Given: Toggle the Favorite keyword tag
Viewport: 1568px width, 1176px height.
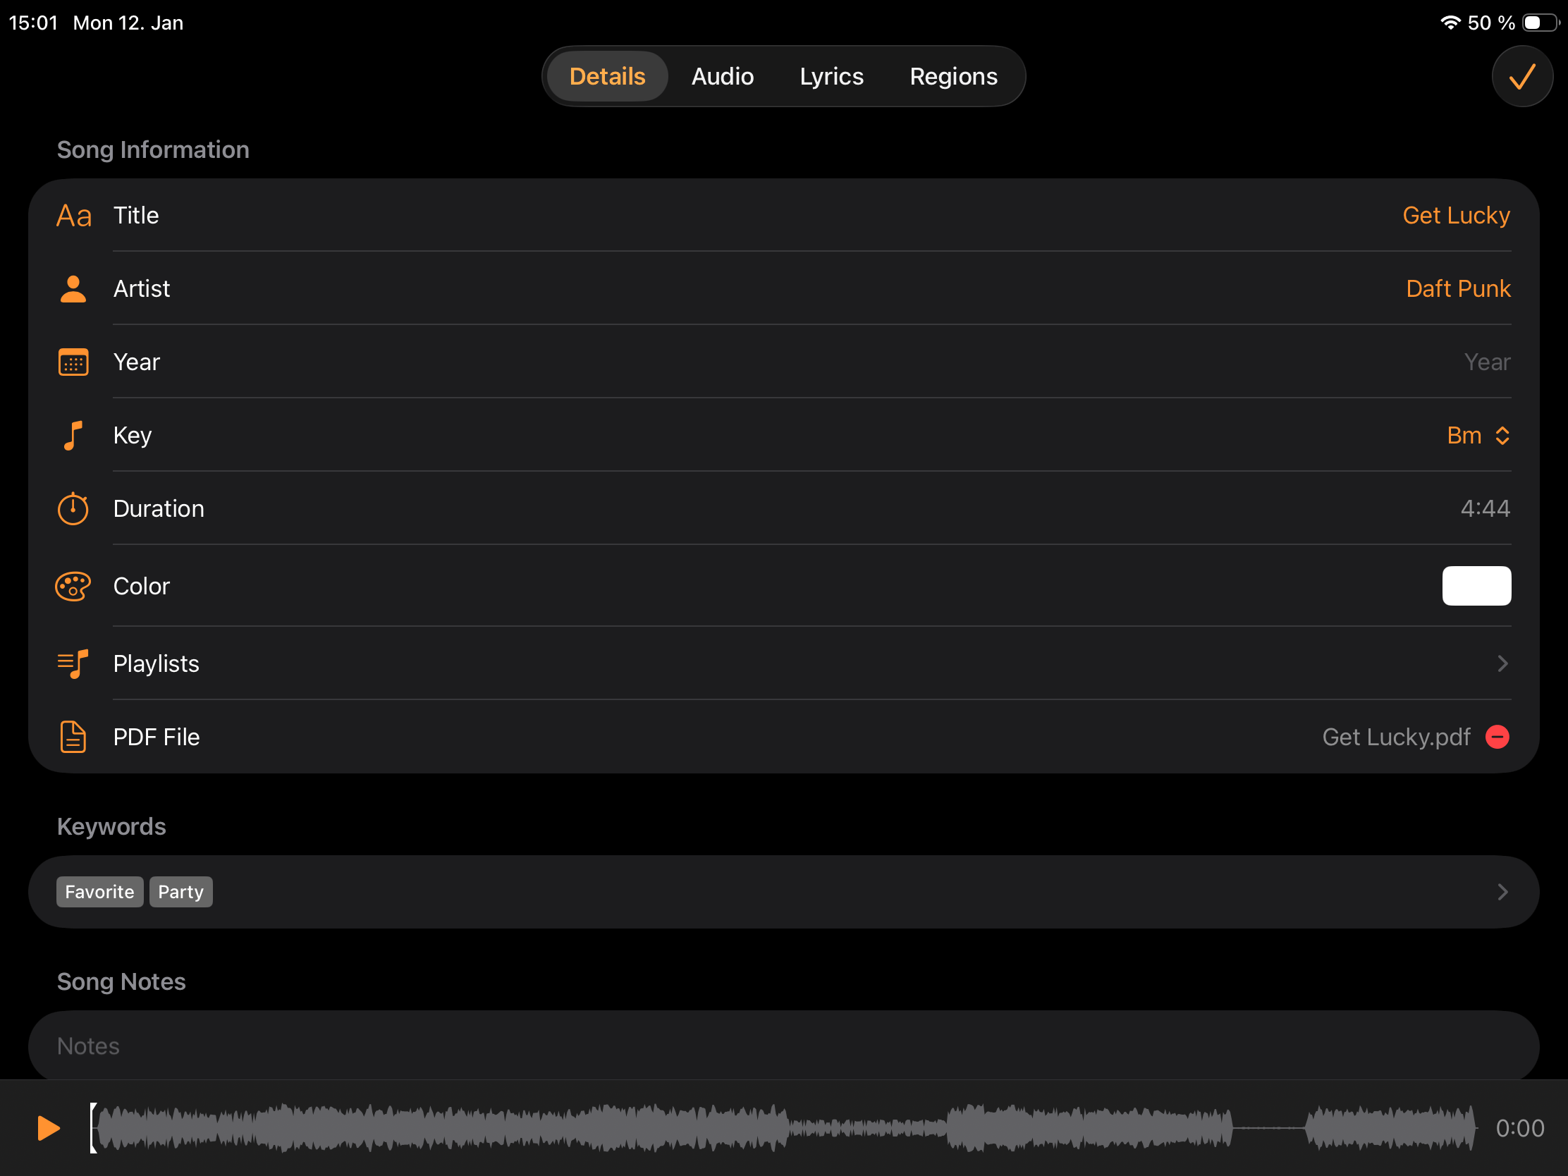Looking at the screenshot, I should tap(99, 892).
